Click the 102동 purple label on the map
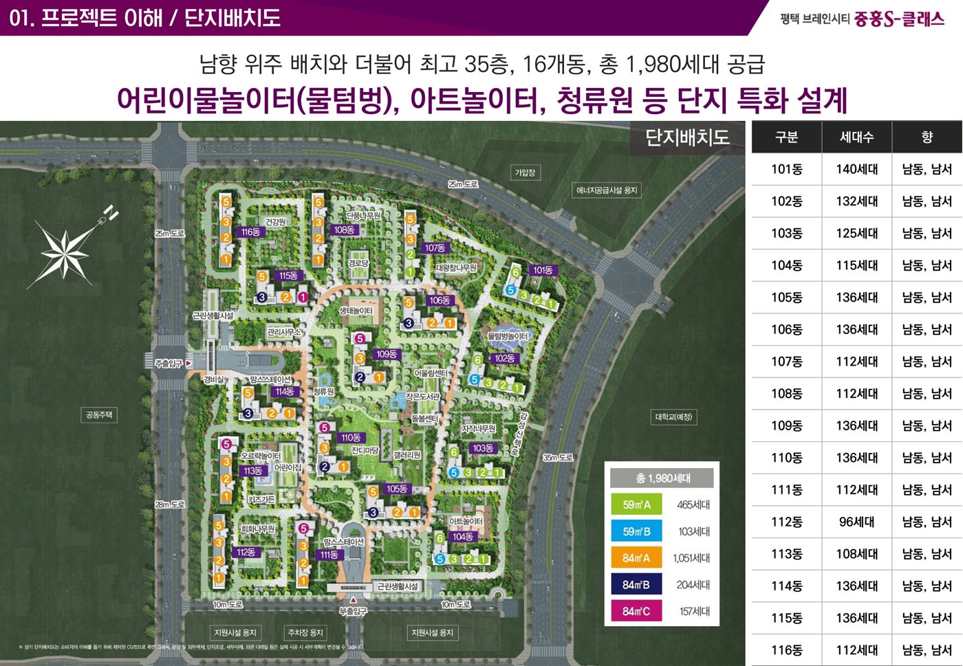Image resolution: width=963 pixels, height=666 pixels. click(x=504, y=358)
